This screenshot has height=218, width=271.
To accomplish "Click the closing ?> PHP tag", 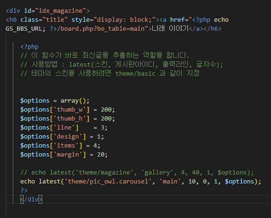I will [x=24, y=190].
